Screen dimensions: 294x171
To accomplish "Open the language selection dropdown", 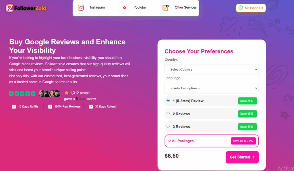I will pos(211,88).
